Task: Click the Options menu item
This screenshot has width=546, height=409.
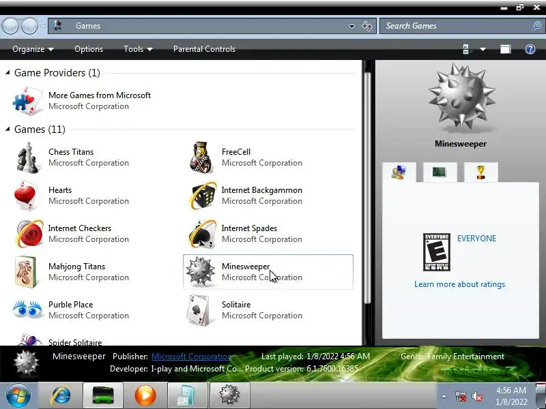Action: (89, 49)
